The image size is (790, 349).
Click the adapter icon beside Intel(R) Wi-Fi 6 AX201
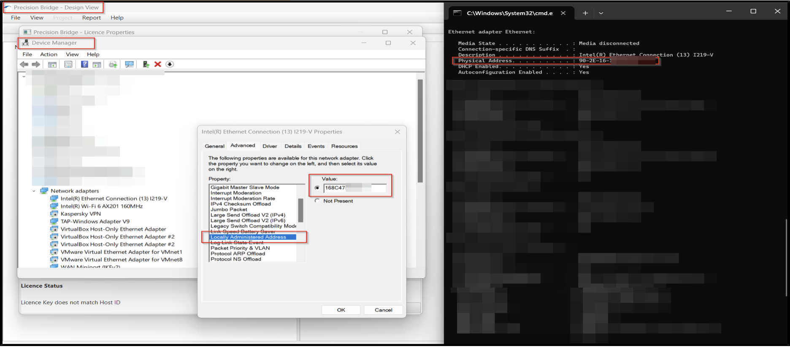click(54, 206)
